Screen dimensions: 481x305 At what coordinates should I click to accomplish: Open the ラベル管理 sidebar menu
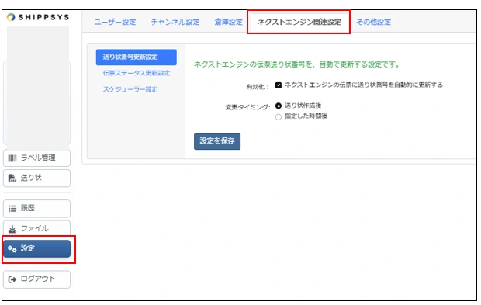pyautogui.click(x=37, y=158)
